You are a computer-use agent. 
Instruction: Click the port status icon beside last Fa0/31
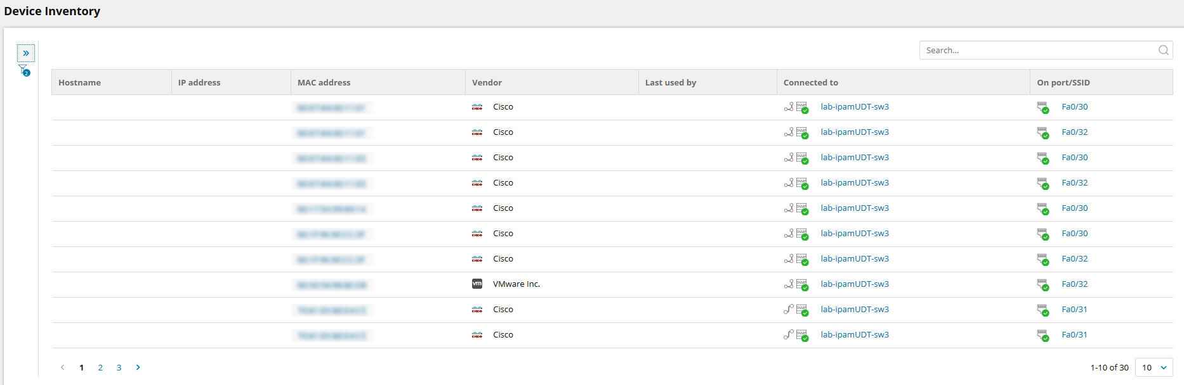(x=1043, y=336)
